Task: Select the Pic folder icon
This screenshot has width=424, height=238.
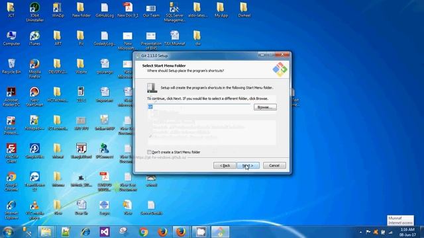Action: [x=81, y=38]
